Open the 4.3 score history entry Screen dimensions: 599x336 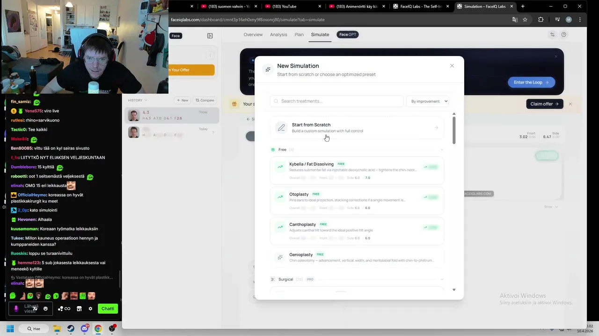[x=172, y=115]
